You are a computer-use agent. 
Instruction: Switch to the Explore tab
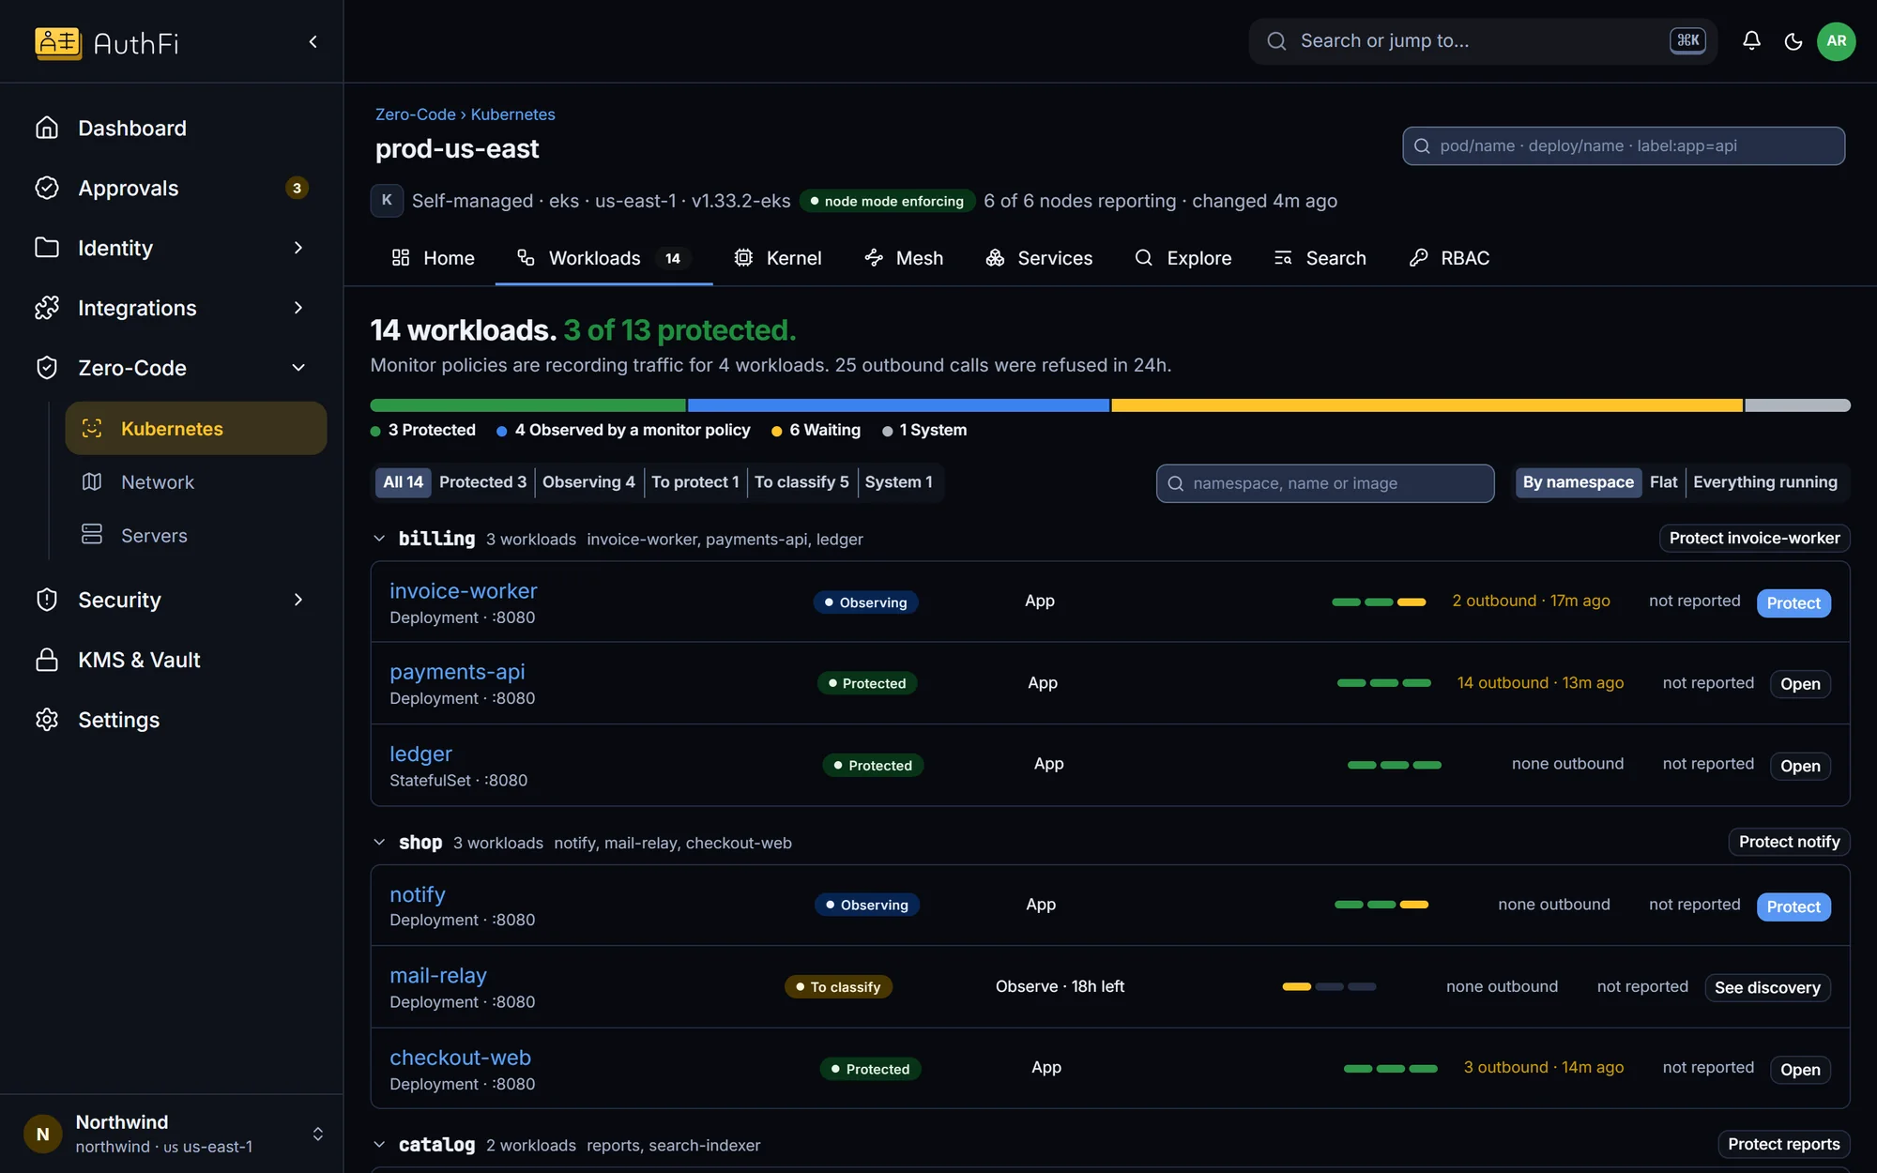[1183, 258]
